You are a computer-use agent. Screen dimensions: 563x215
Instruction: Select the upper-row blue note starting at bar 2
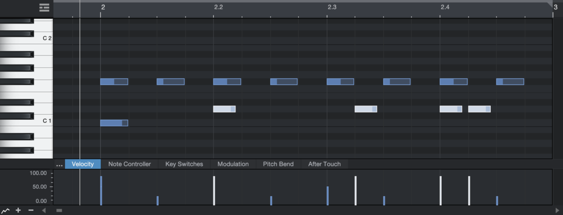[x=114, y=81]
